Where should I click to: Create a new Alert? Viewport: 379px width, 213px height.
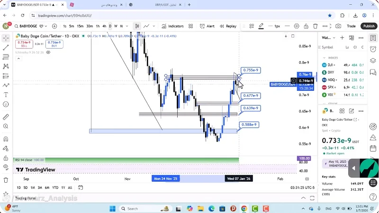[207, 26]
